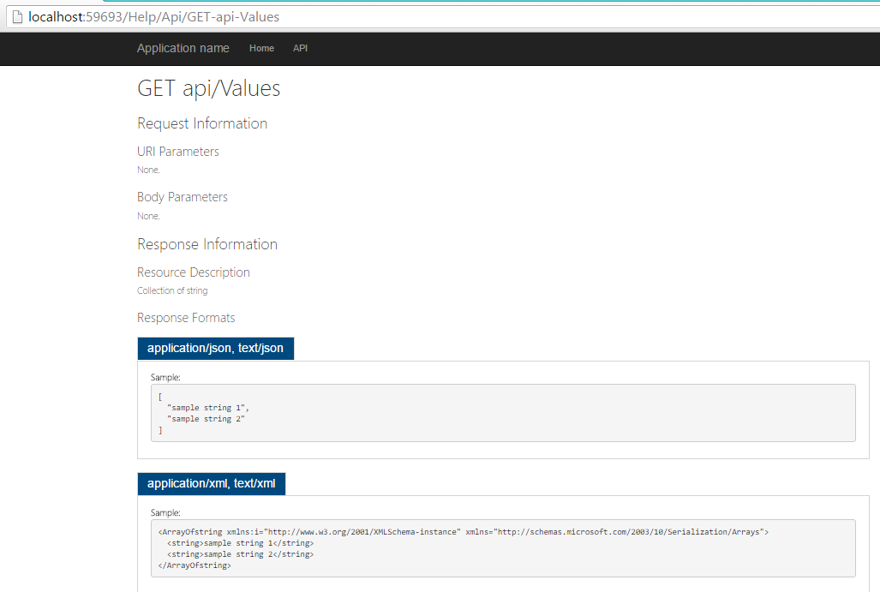This screenshot has width=880, height=592.
Task: Click the Response Formats heading
Action: [186, 318]
